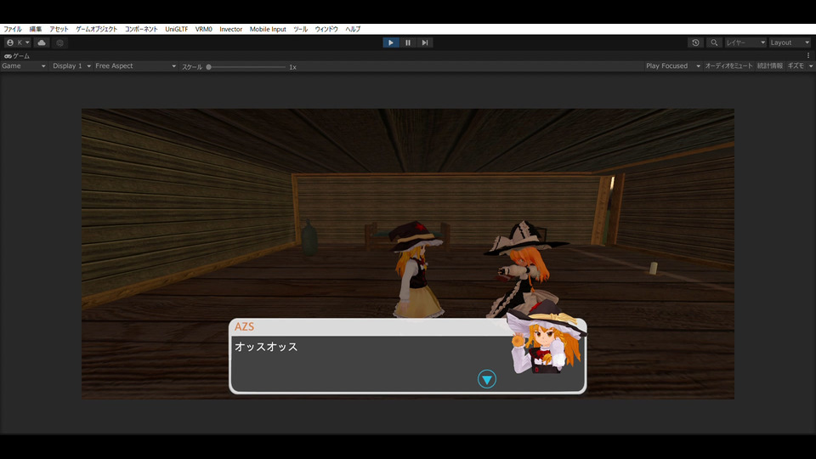Open the ゲームオブジェクト menu
Image resolution: width=816 pixels, height=459 pixels.
[x=97, y=29]
